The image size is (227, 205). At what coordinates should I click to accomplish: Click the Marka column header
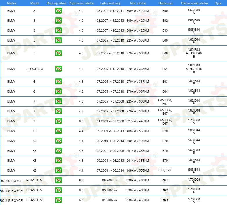tap(11, 3)
